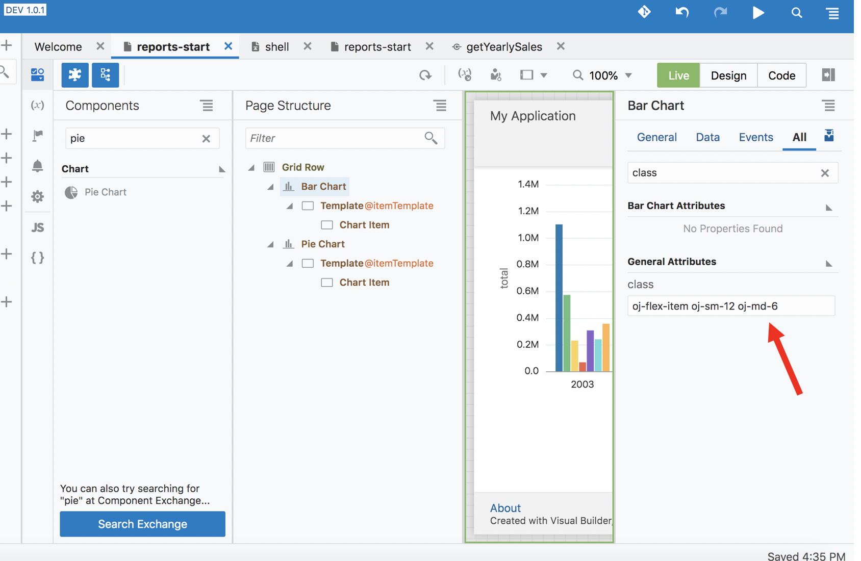Collapse the Bar Chart tree node
The height and width of the screenshot is (561, 861).
(271, 187)
